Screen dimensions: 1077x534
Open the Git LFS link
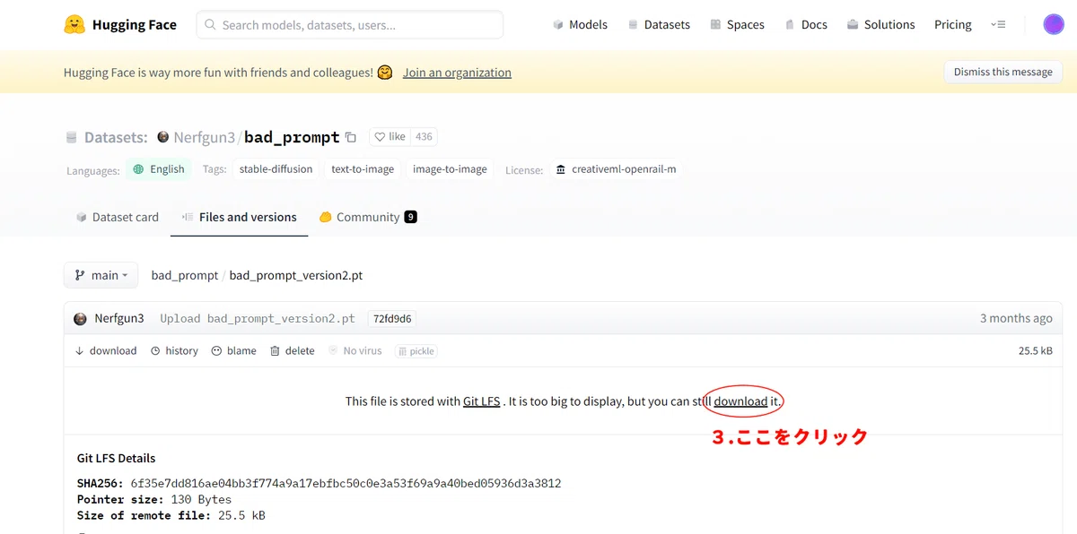point(482,400)
